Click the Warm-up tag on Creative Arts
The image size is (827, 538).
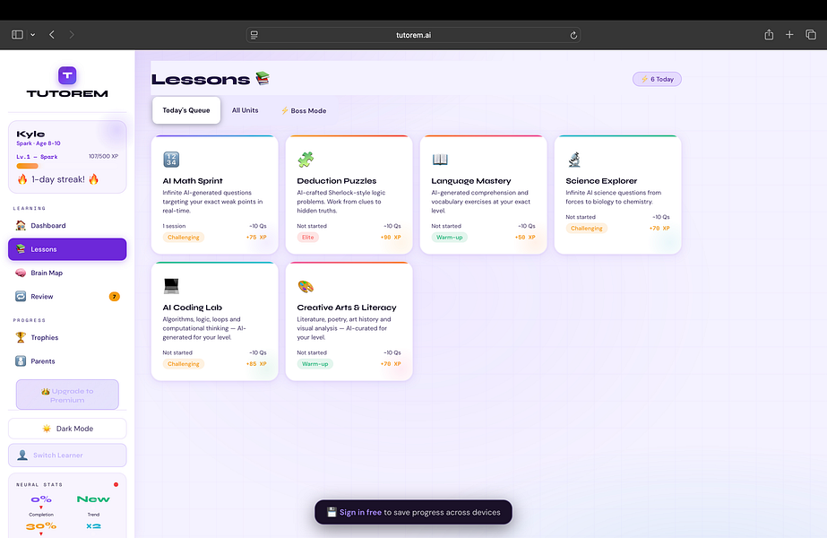pyautogui.click(x=314, y=364)
